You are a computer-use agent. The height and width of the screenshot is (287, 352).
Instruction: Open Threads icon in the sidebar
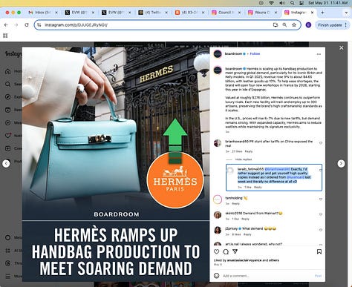(x=8, y=263)
